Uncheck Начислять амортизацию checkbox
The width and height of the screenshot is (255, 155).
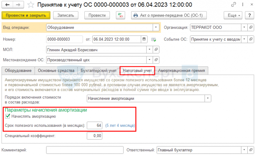pos(8,116)
